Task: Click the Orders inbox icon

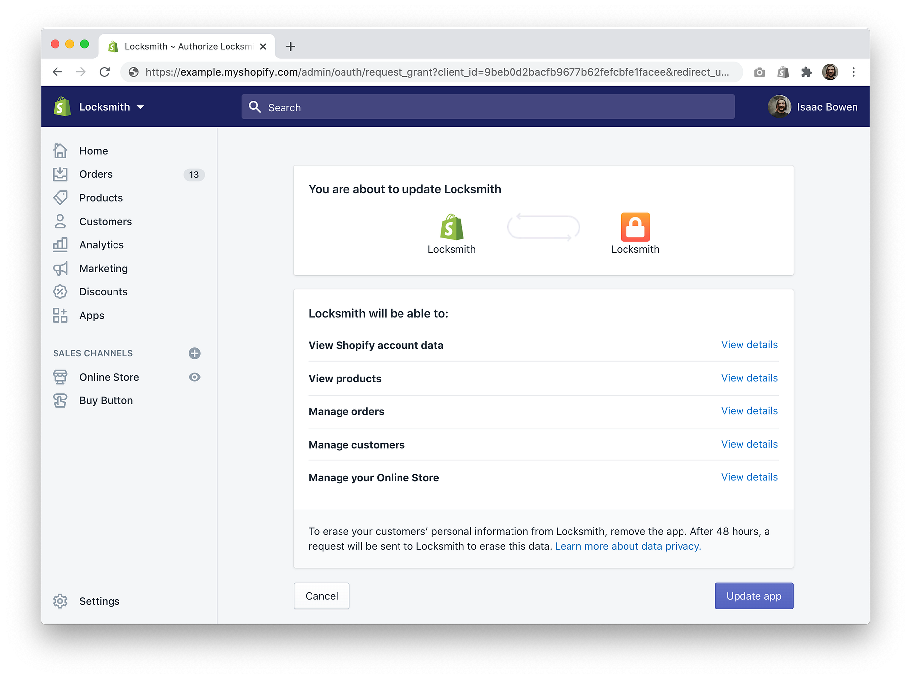Action: 60,174
